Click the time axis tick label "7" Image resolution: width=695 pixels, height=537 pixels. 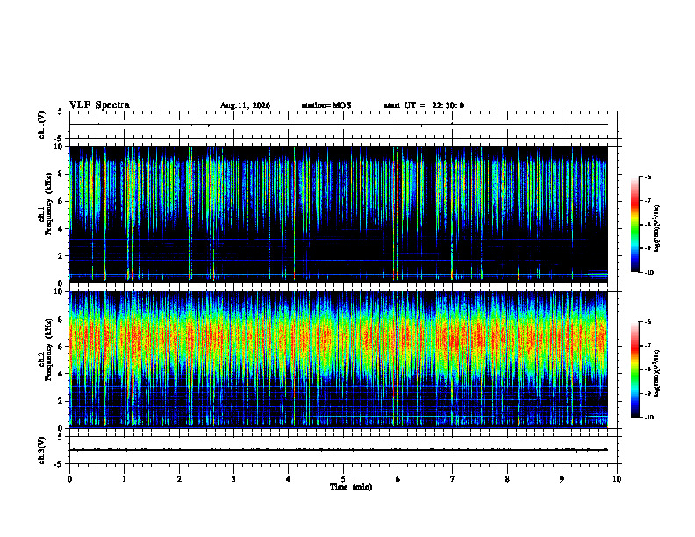[x=453, y=479]
